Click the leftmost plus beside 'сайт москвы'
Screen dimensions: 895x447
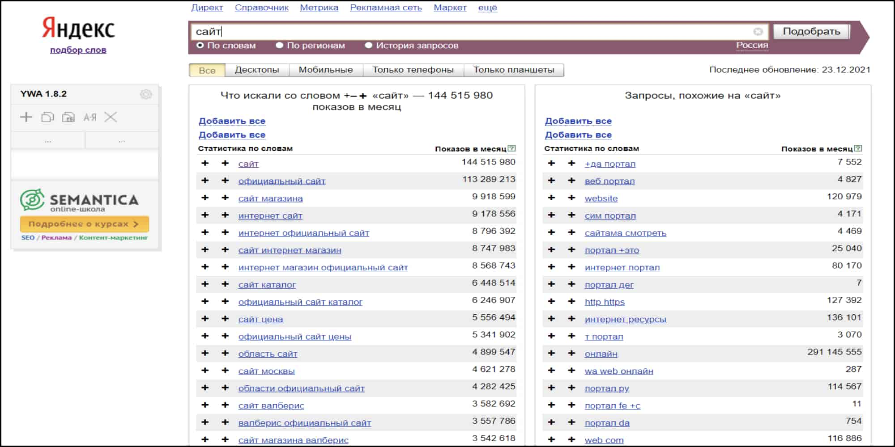(205, 371)
